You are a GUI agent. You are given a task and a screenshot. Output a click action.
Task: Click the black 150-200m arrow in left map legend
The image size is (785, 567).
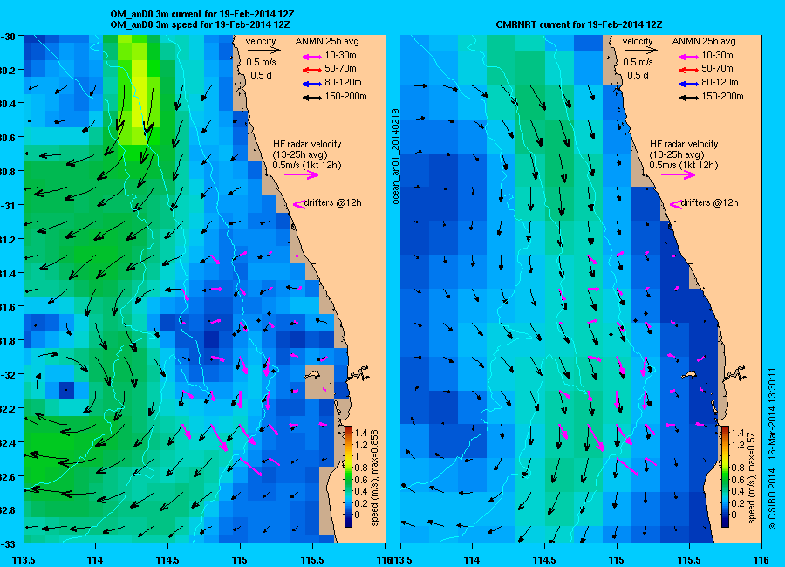(312, 98)
